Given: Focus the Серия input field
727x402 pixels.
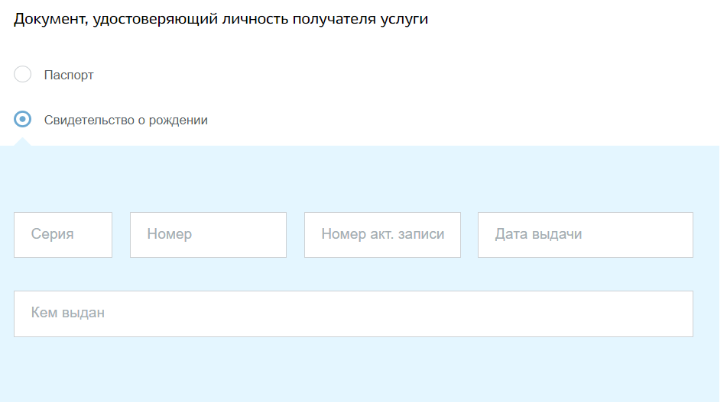Looking at the screenshot, I should coord(63,235).
